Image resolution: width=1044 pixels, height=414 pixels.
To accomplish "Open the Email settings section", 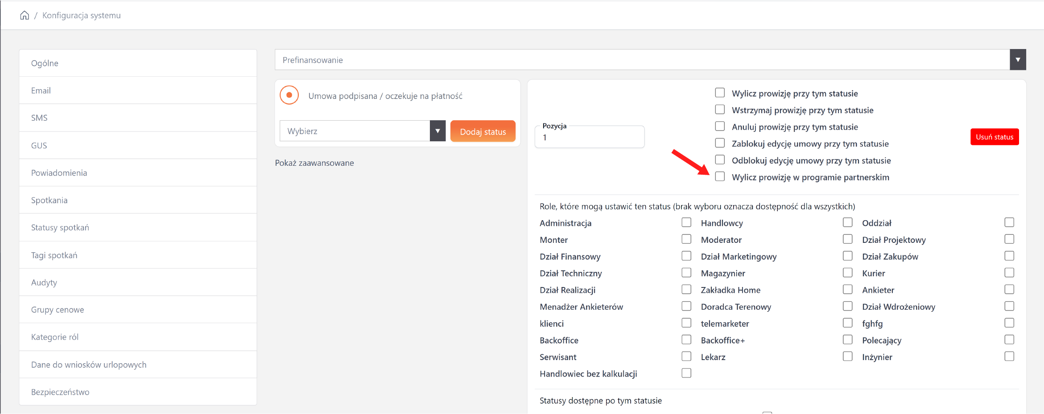I will point(41,90).
